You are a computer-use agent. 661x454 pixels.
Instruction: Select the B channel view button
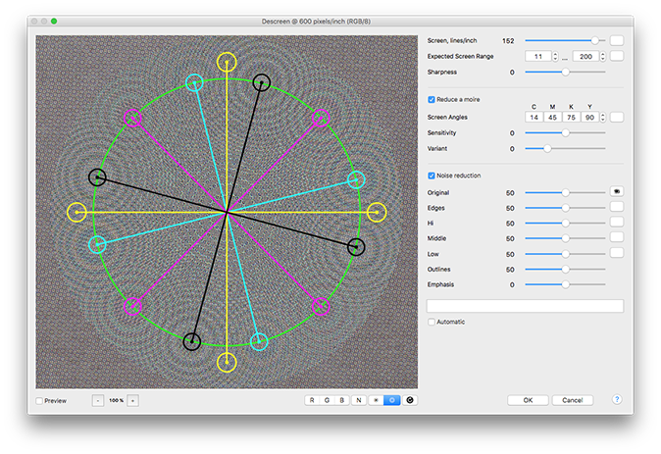tap(343, 400)
